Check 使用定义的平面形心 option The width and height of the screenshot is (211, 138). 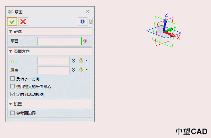click(13, 86)
